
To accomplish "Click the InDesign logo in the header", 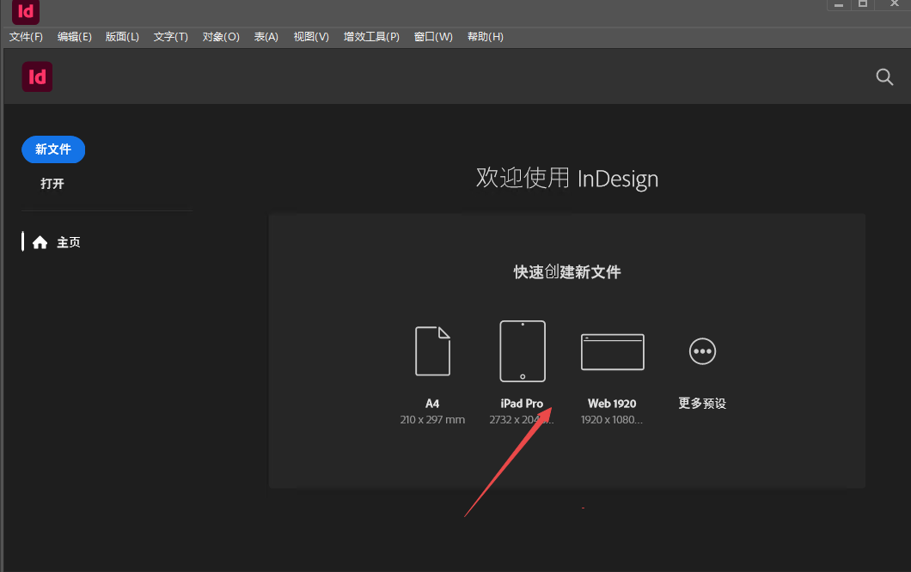I will point(37,76).
